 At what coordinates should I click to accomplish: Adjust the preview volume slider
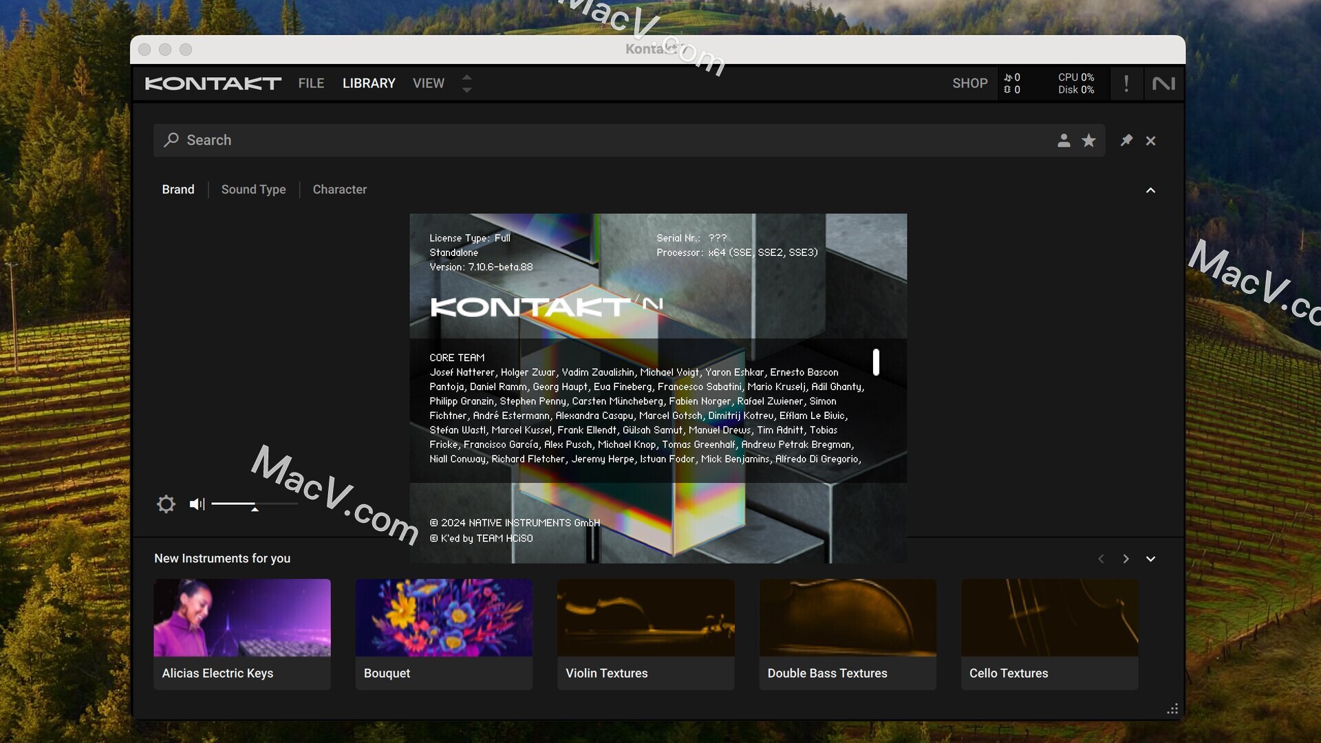point(255,505)
